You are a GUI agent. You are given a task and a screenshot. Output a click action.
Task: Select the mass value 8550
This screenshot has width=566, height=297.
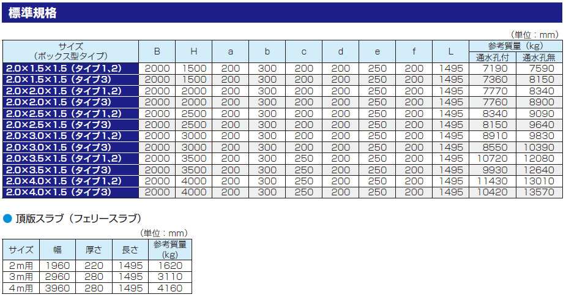[495, 147]
